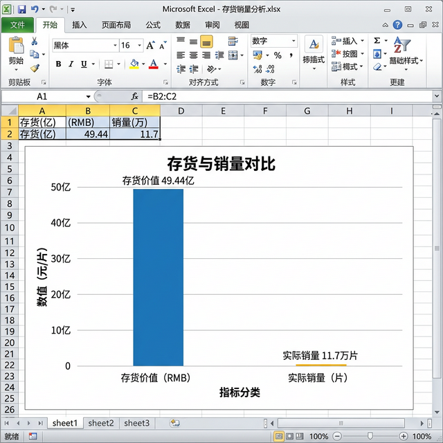Open the sheet2 worksheet tab
The image size is (443, 443).
(x=100, y=423)
